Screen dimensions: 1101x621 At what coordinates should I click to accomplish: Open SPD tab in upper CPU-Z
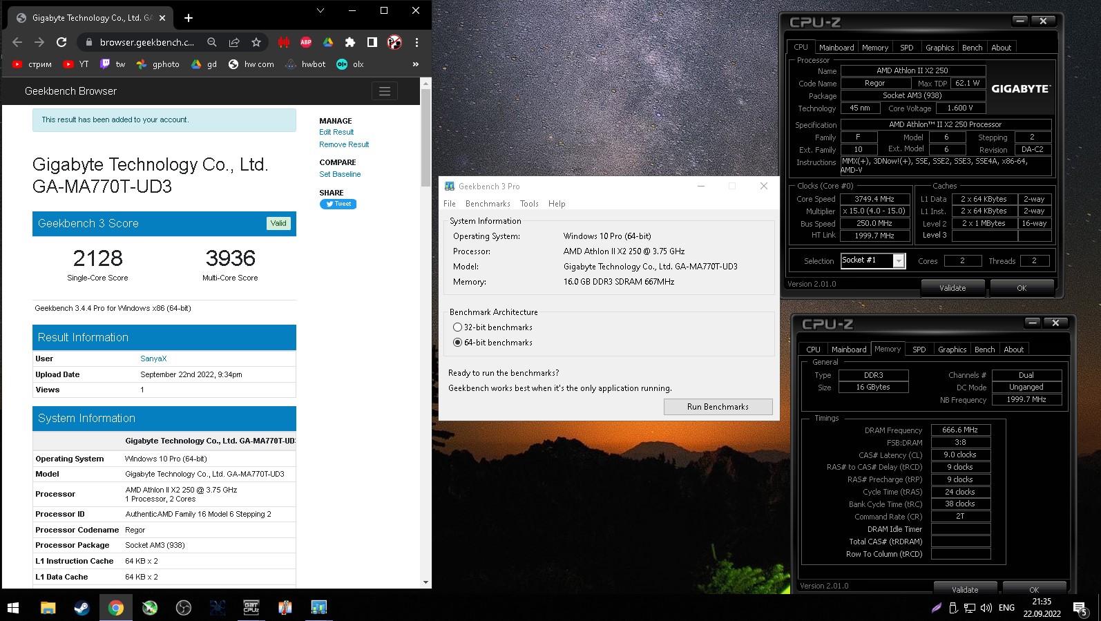click(x=907, y=48)
